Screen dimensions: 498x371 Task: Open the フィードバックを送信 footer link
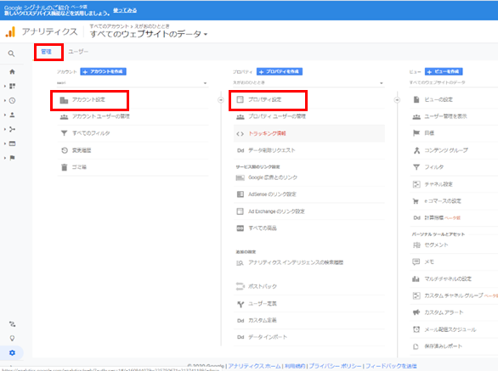coord(391,366)
